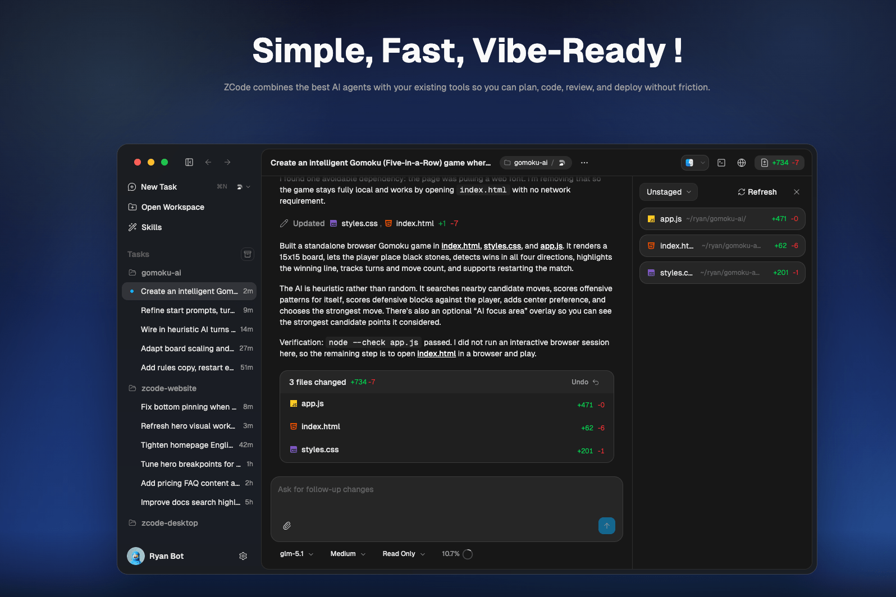Screen dimensions: 896x597
Task: Open index.html link in verification paragraph
Action: [436, 353]
